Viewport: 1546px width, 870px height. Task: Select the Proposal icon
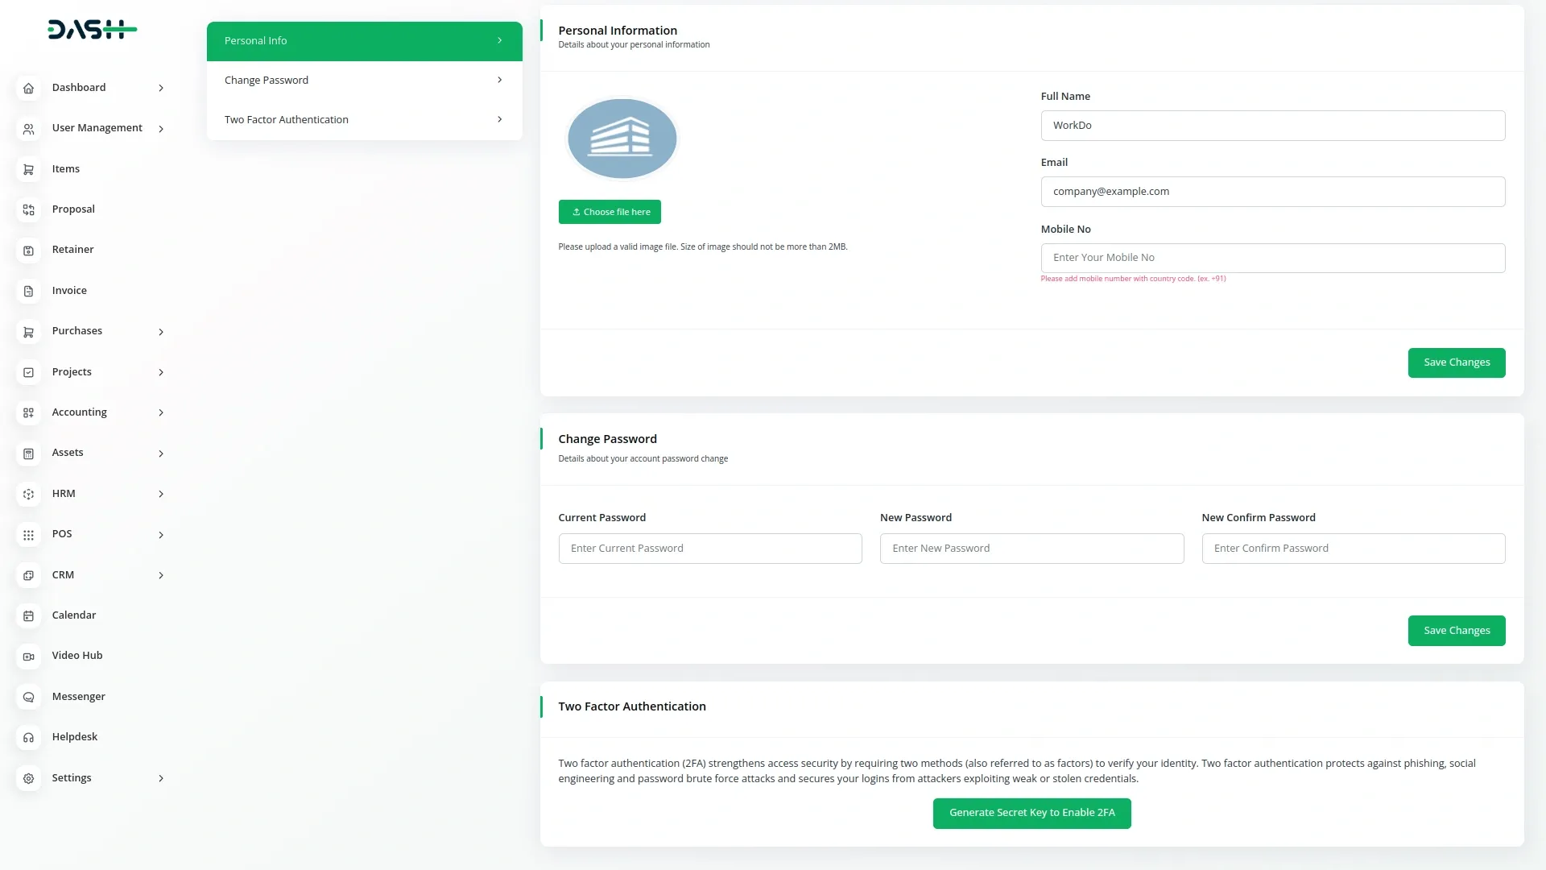(x=29, y=209)
